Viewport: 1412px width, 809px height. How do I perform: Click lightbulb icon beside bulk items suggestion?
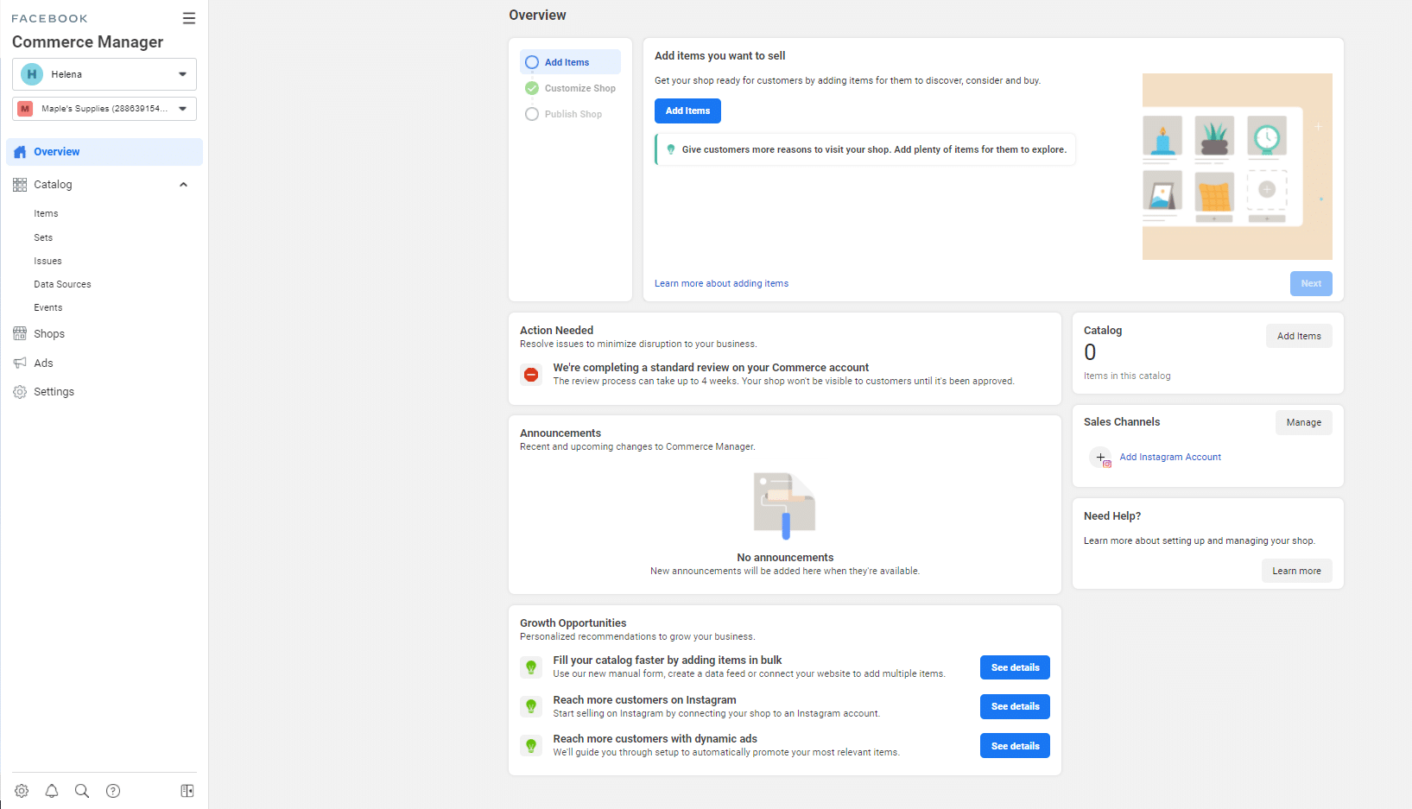531,667
